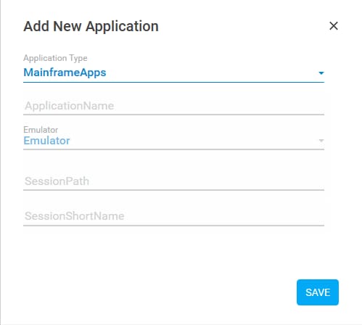Focus the SessionShortName input field
Screen dimensions: 362x325
coord(173,216)
